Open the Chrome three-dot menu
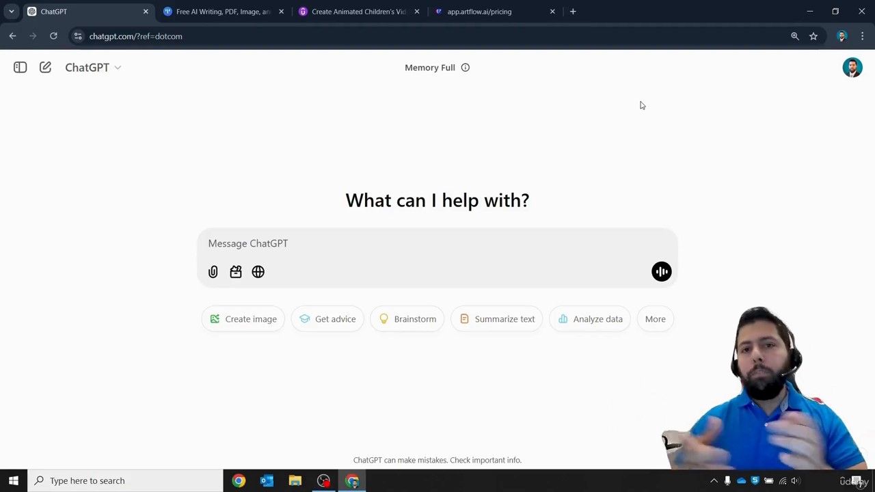Screen dimensions: 875x492 pos(862,36)
